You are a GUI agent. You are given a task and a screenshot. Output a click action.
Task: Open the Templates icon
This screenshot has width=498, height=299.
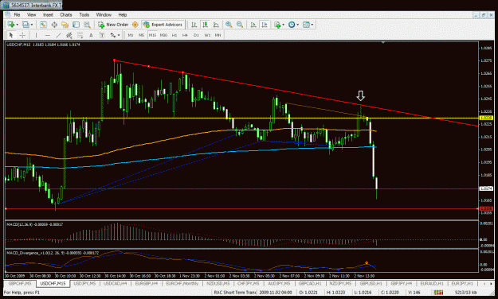click(306, 25)
